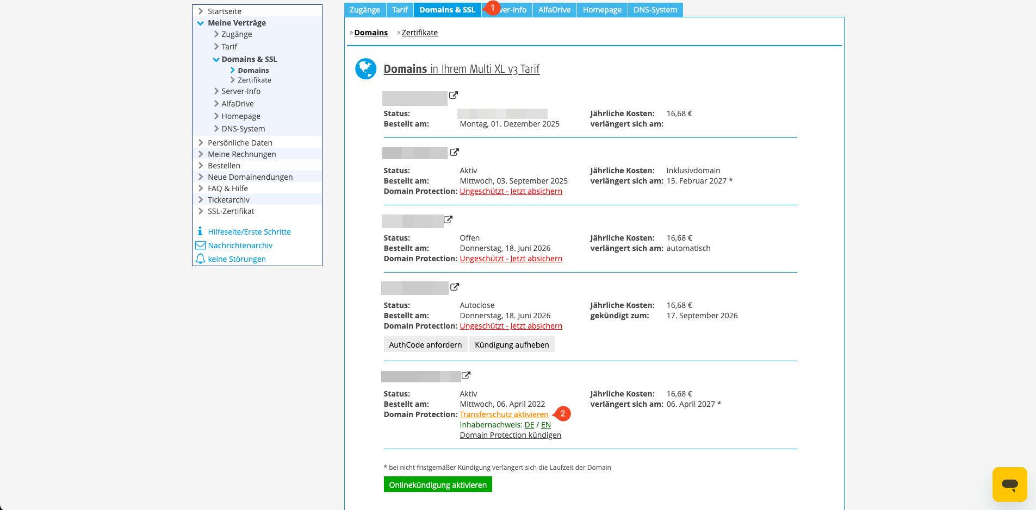
Task: Expand Homepage chevron in sidebar
Action: (216, 116)
